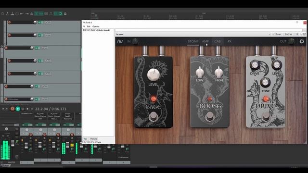Toggle the metronome toolbar icon
The width and height of the screenshot is (308, 173).
(31, 13)
